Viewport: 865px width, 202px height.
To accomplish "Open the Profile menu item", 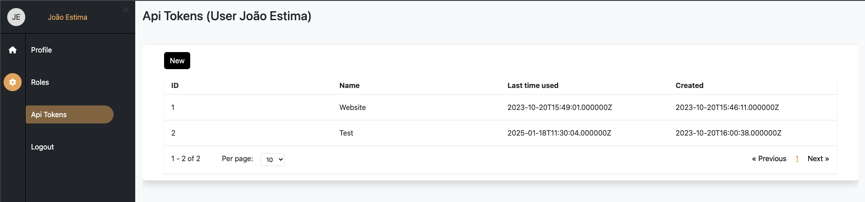I will [41, 50].
